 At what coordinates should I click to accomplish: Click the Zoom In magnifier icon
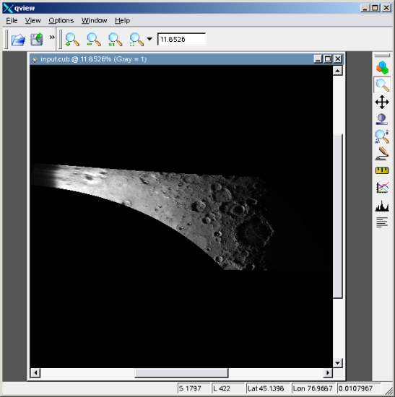[x=72, y=40]
